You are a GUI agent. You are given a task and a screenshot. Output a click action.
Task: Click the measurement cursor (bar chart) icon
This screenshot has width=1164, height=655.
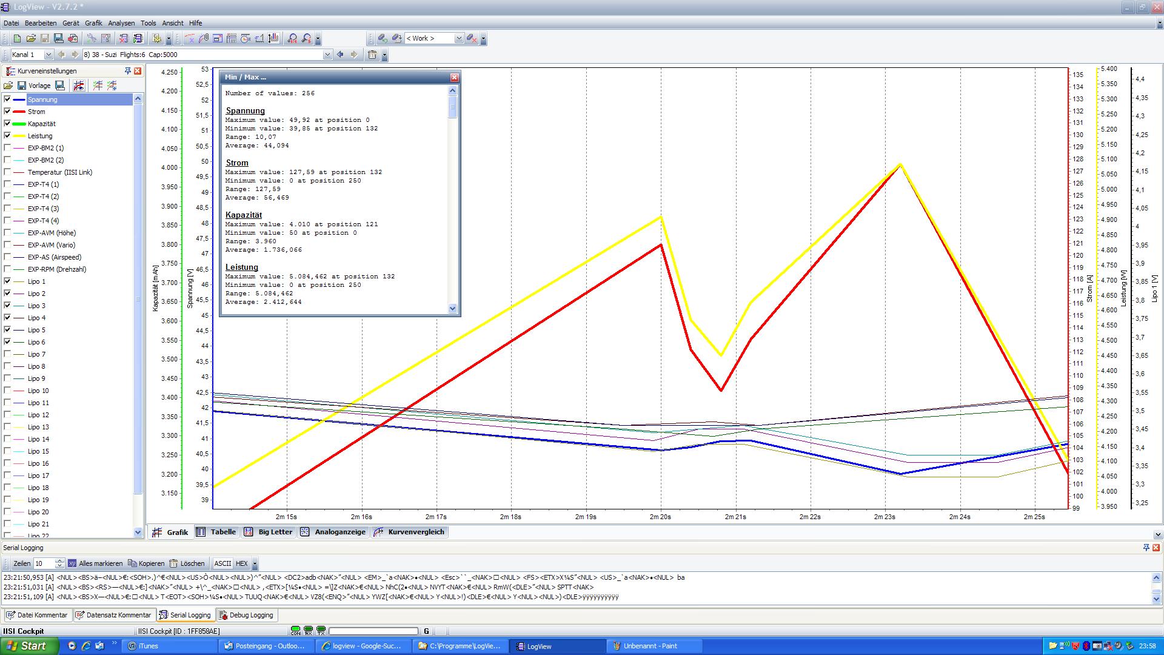point(273,39)
